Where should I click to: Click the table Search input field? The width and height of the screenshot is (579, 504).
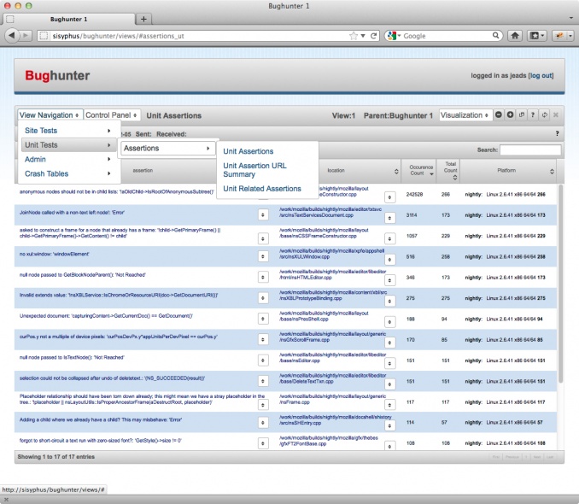click(529, 150)
